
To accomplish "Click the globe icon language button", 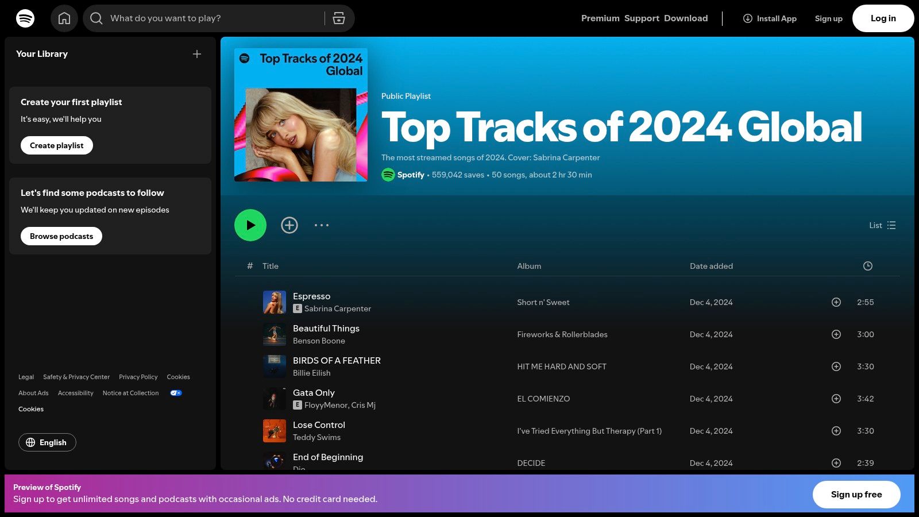I will 30,442.
